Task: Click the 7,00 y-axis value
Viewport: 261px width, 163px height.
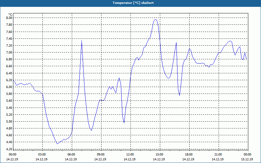Action: pos(9,52)
